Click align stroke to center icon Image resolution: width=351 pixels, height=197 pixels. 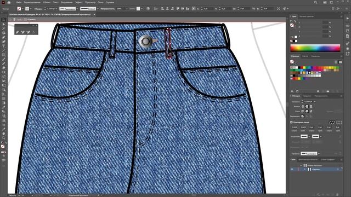303,116
